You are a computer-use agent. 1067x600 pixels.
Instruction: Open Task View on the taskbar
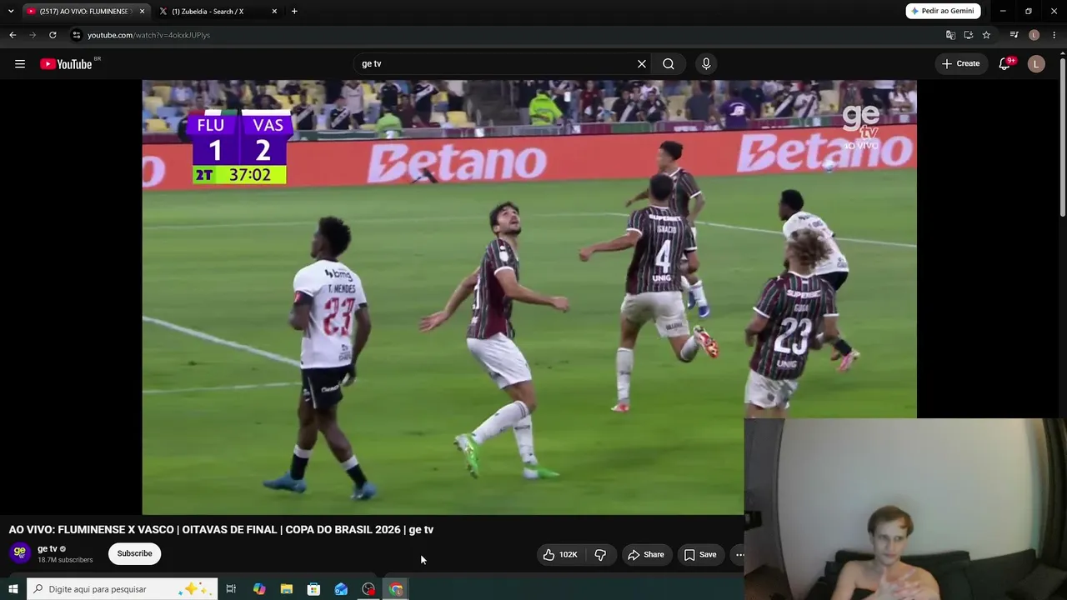[231, 589]
